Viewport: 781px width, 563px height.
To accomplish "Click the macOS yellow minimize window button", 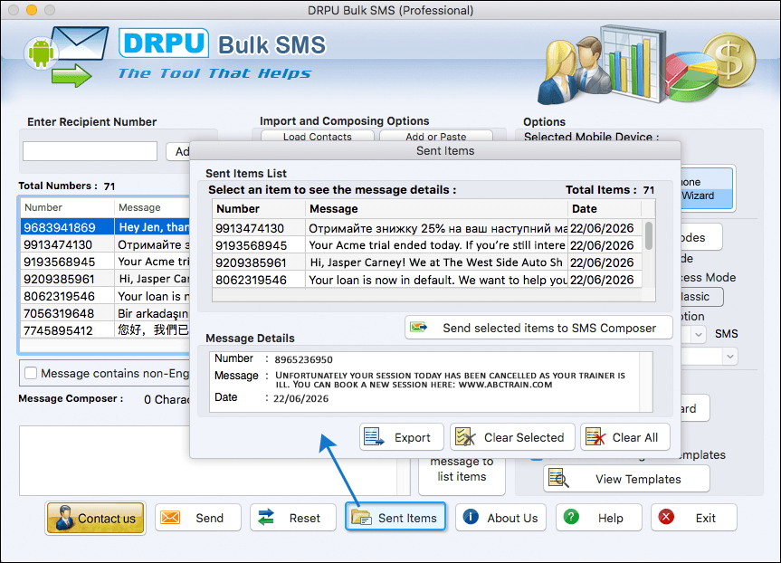I will (x=32, y=10).
